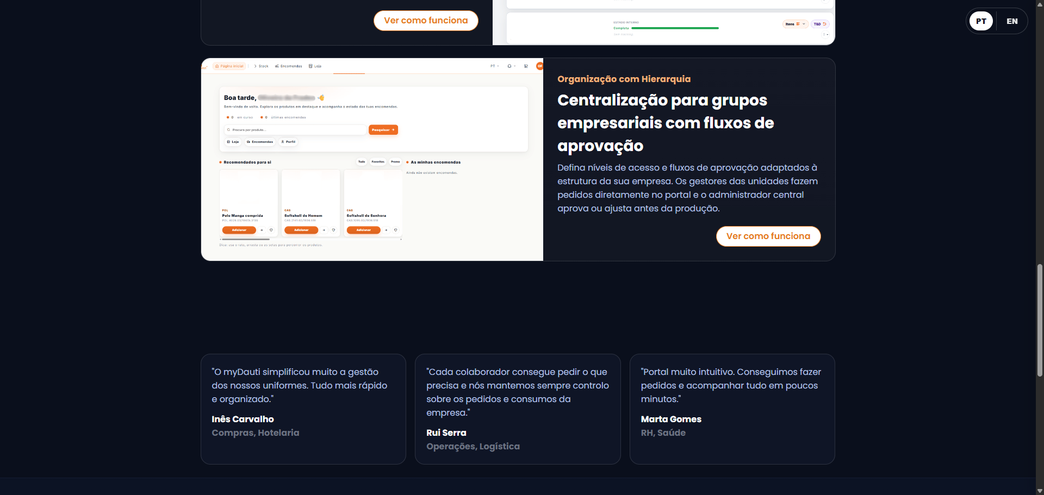Open the PT language dropdown in the preview
Image resolution: width=1044 pixels, height=495 pixels.
[x=495, y=66]
